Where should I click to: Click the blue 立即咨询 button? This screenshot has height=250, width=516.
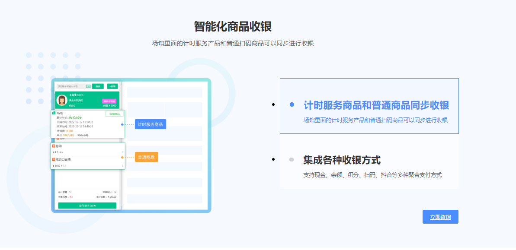[440, 217]
